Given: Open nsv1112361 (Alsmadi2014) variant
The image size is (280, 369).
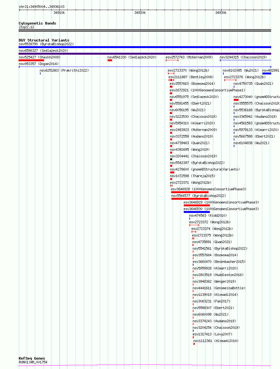Looking at the screenshot, I should (x=216, y=340).
